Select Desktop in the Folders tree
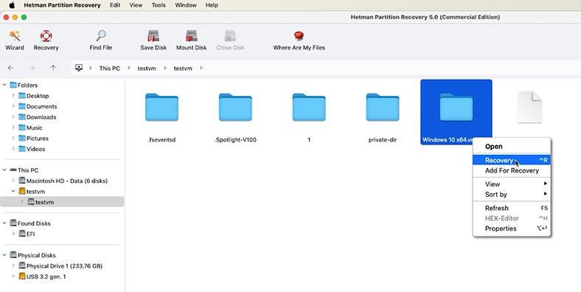The height and width of the screenshot is (292, 581). [x=38, y=96]
